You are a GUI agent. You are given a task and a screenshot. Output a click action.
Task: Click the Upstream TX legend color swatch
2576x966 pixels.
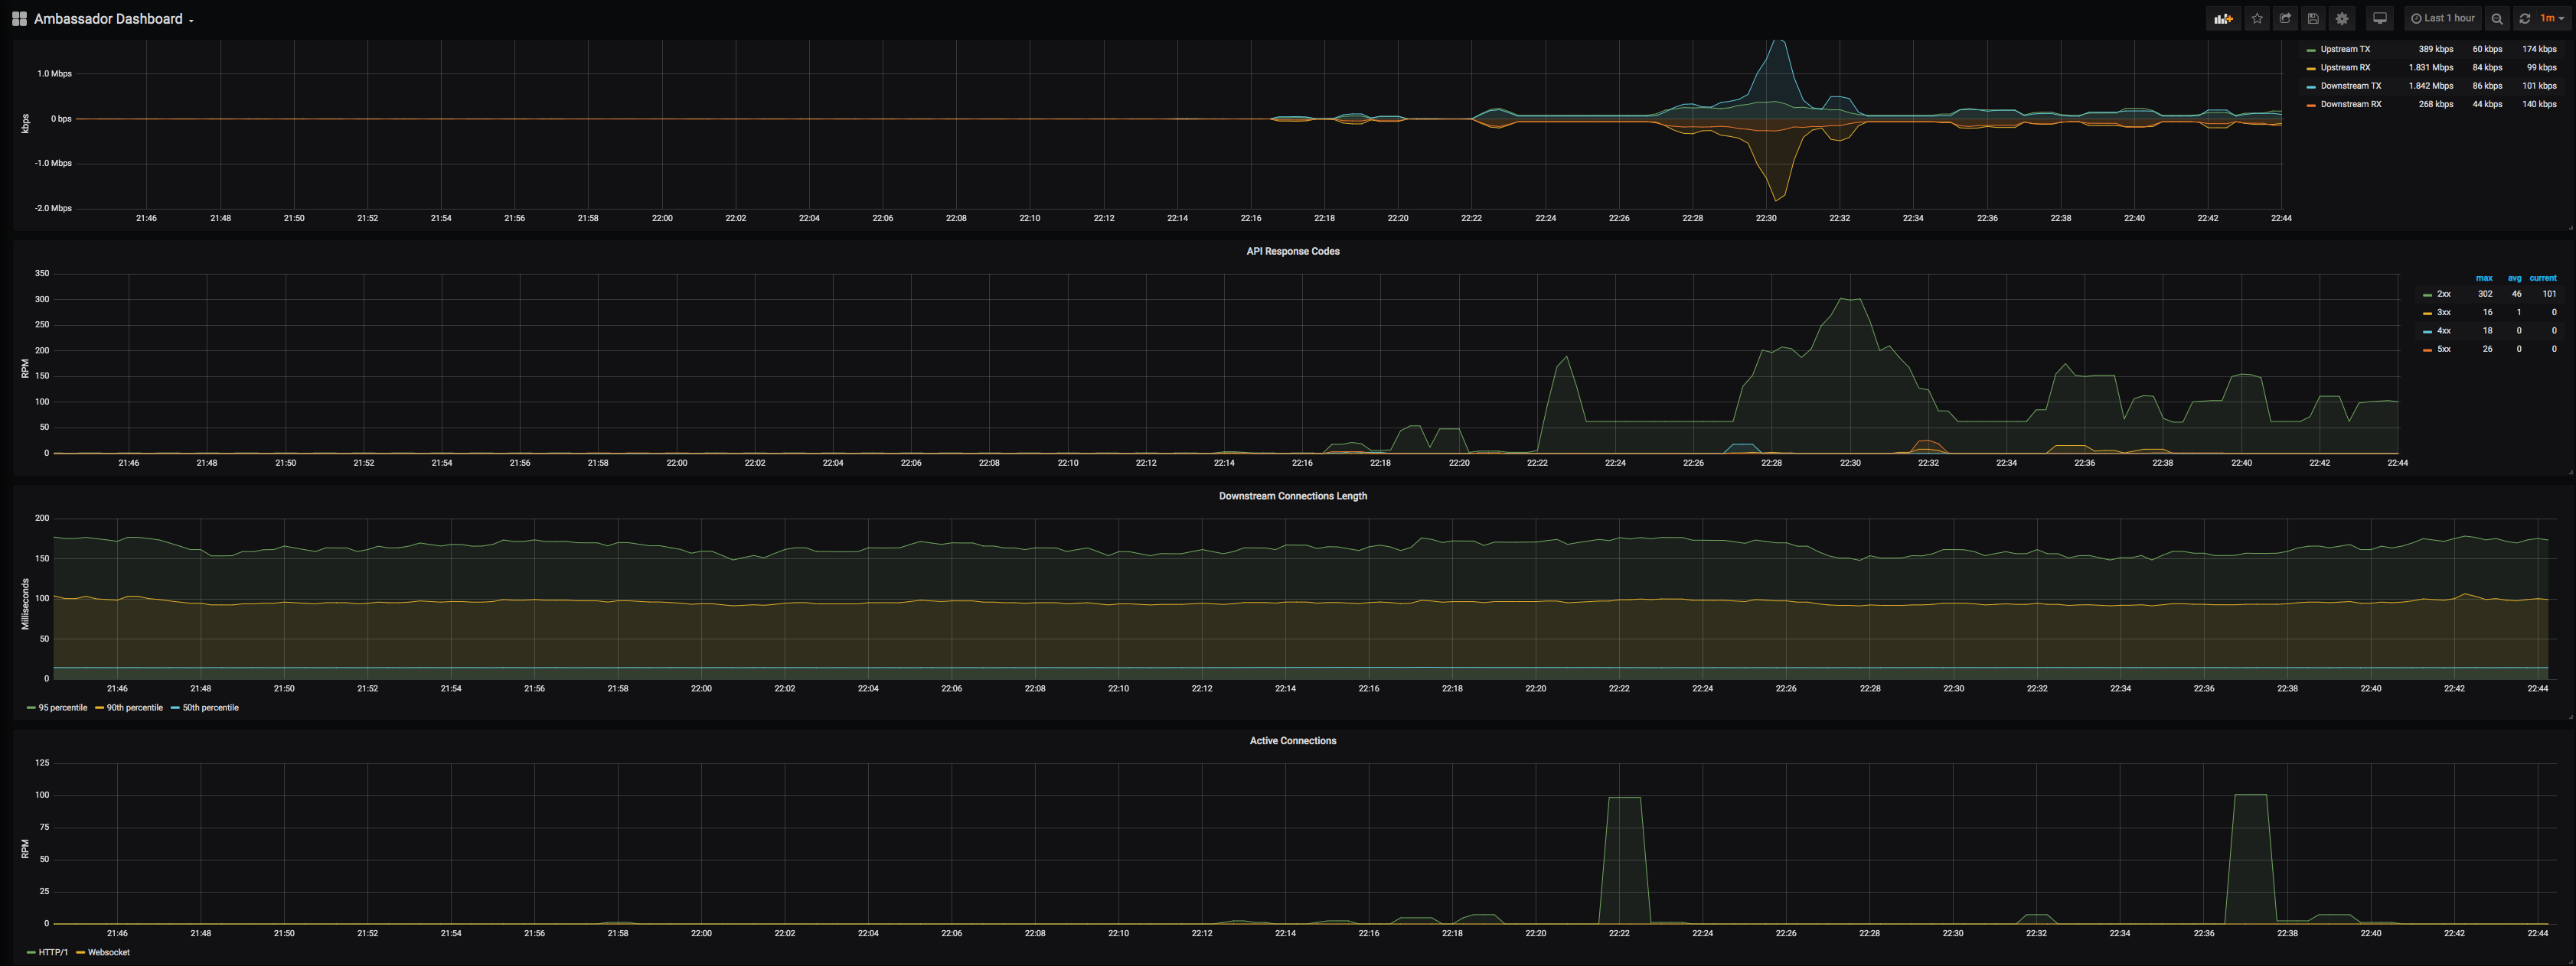pyautogui.click(x=2311, y=50)
